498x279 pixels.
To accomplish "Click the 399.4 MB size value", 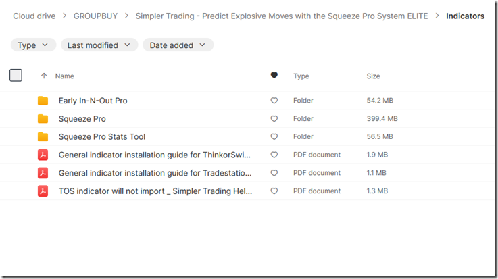I will point(382,119).
